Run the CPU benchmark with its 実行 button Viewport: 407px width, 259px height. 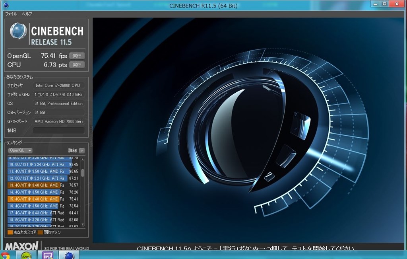(77, 65)
